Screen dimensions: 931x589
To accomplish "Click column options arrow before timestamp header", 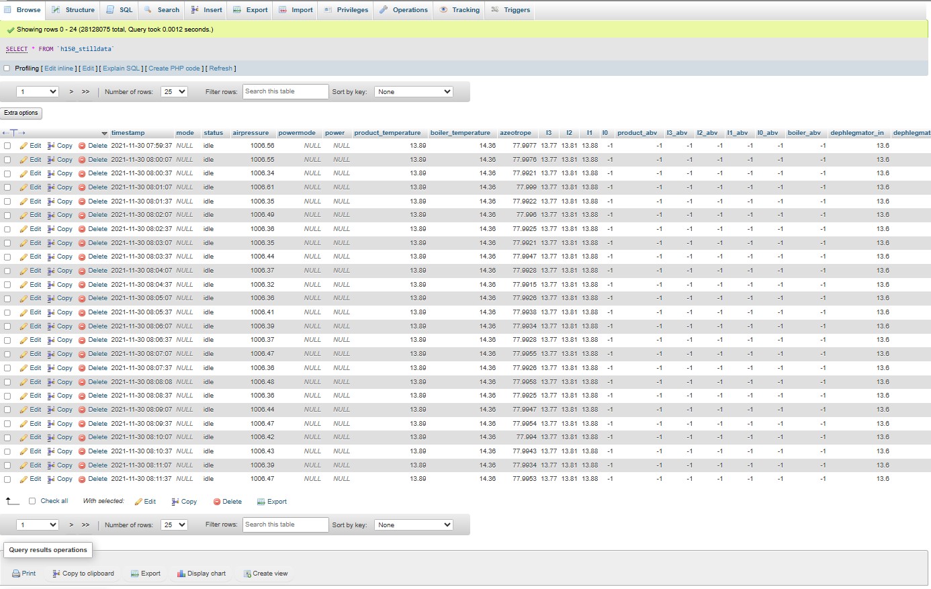I will pos(104,133).
